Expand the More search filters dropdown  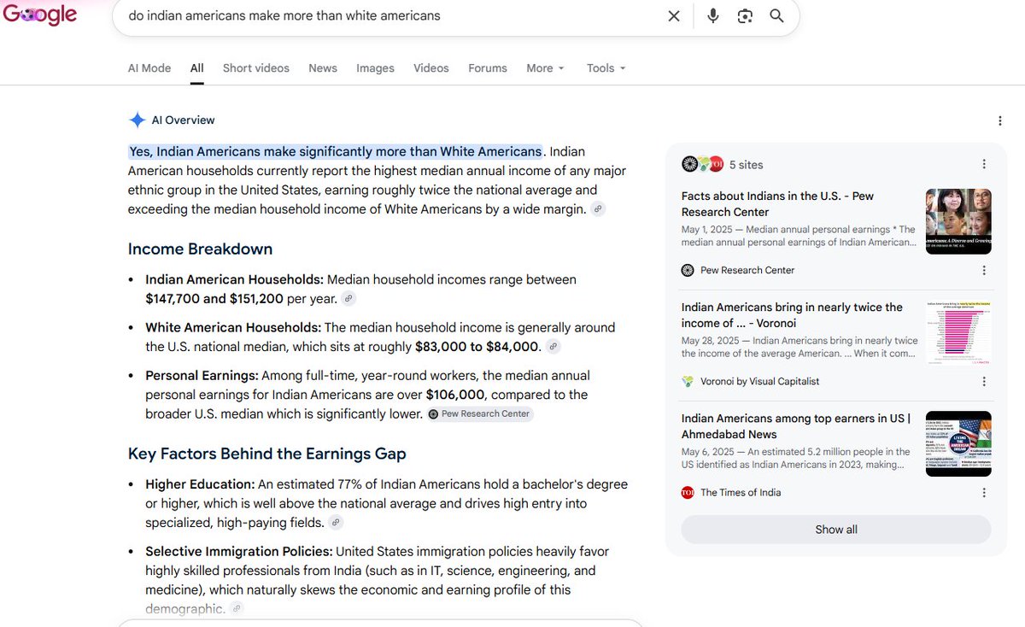(545, 68)
